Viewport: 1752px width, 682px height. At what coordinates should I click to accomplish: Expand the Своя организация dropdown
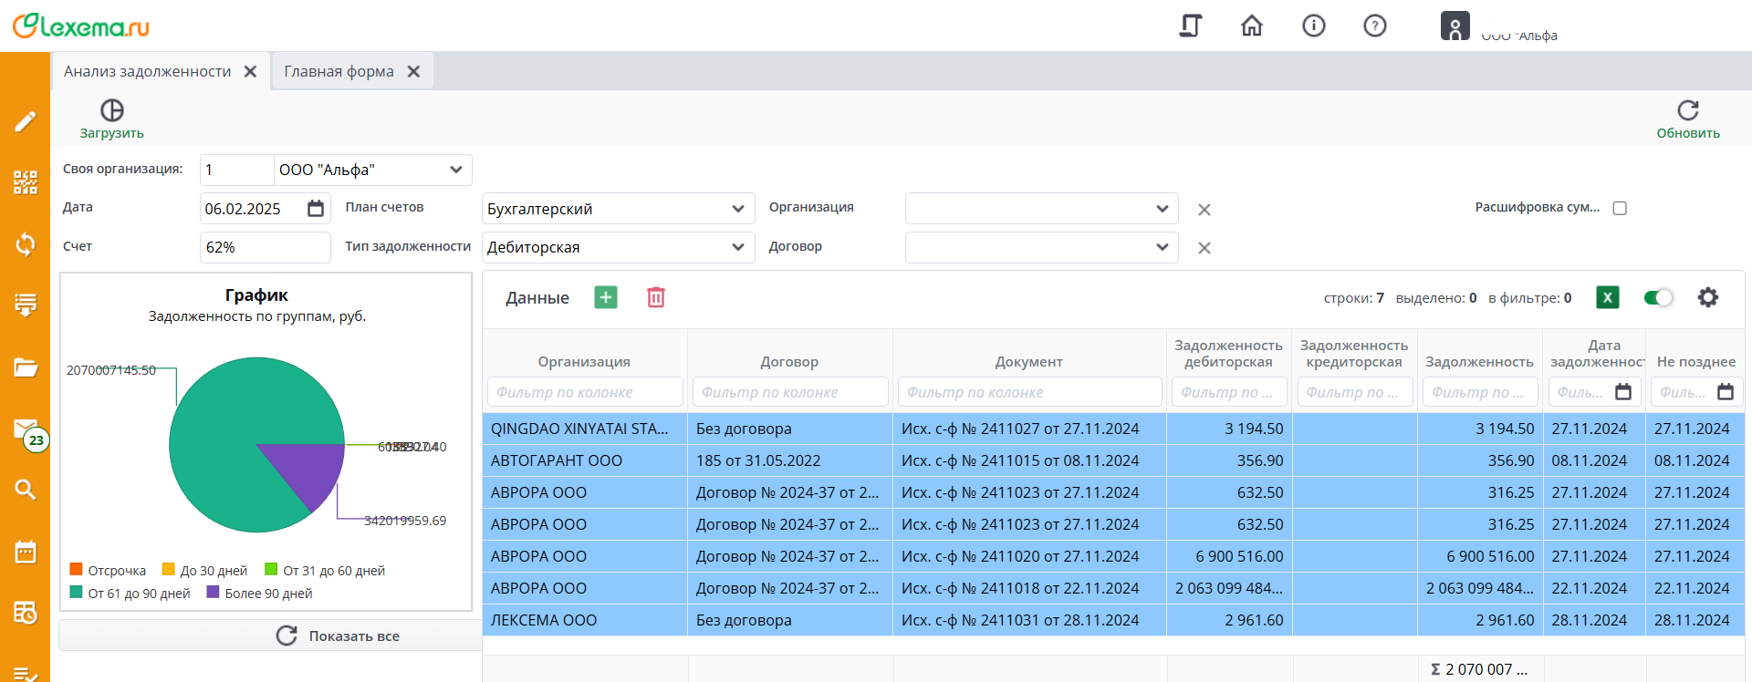[x=456, y=170]
